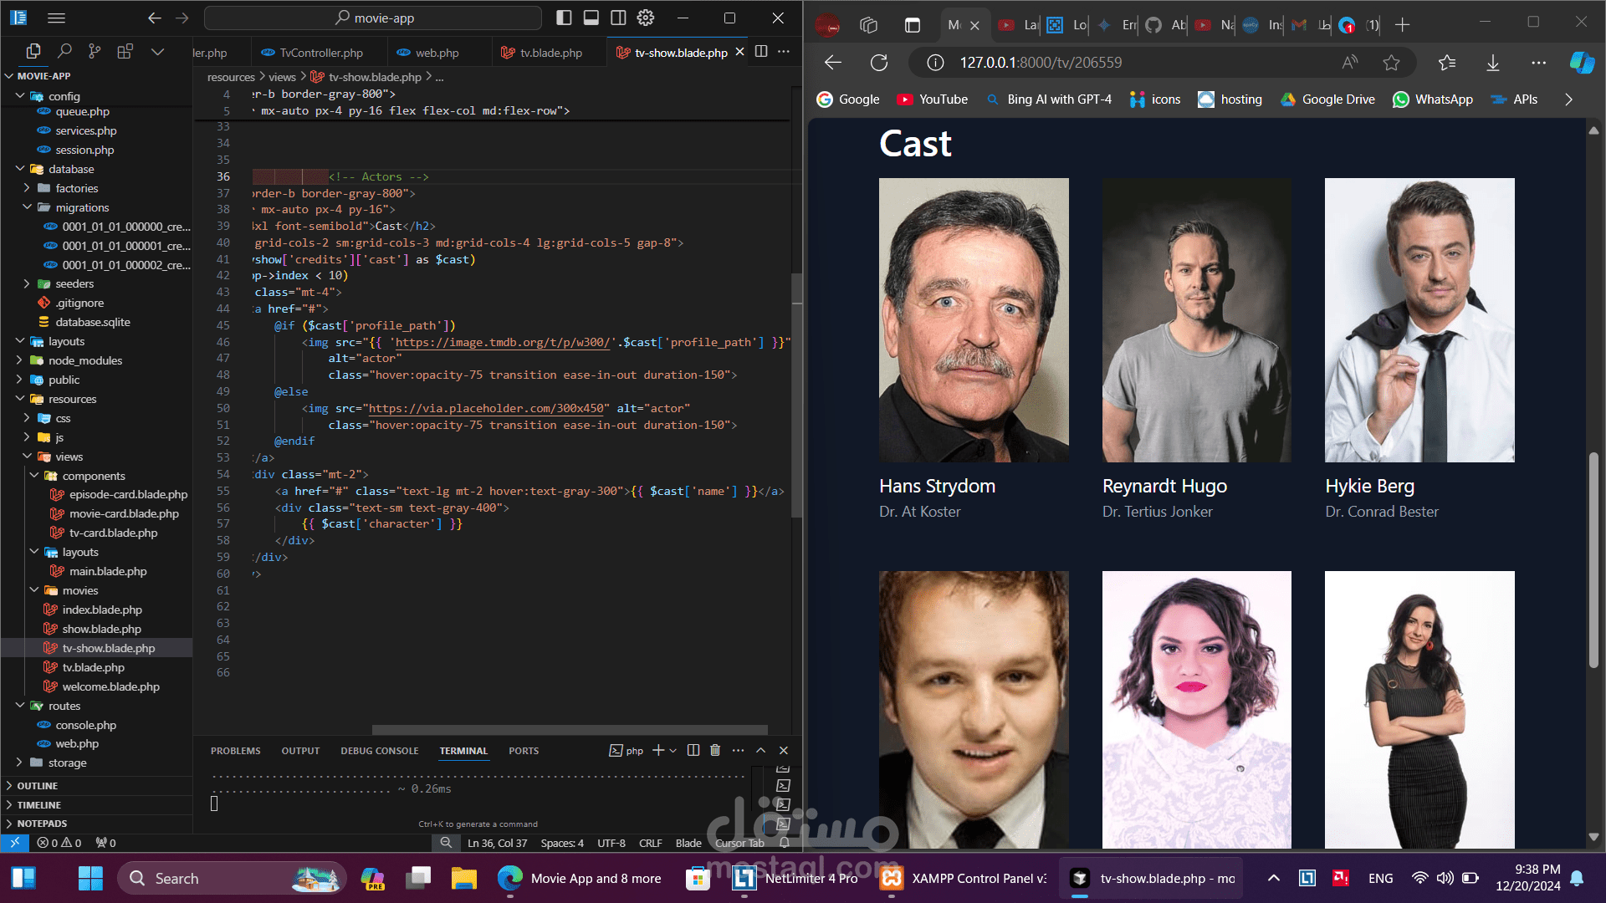Click the split editor right icon
This screenshot has height=903, width=1606.
[x=761, y=52]
